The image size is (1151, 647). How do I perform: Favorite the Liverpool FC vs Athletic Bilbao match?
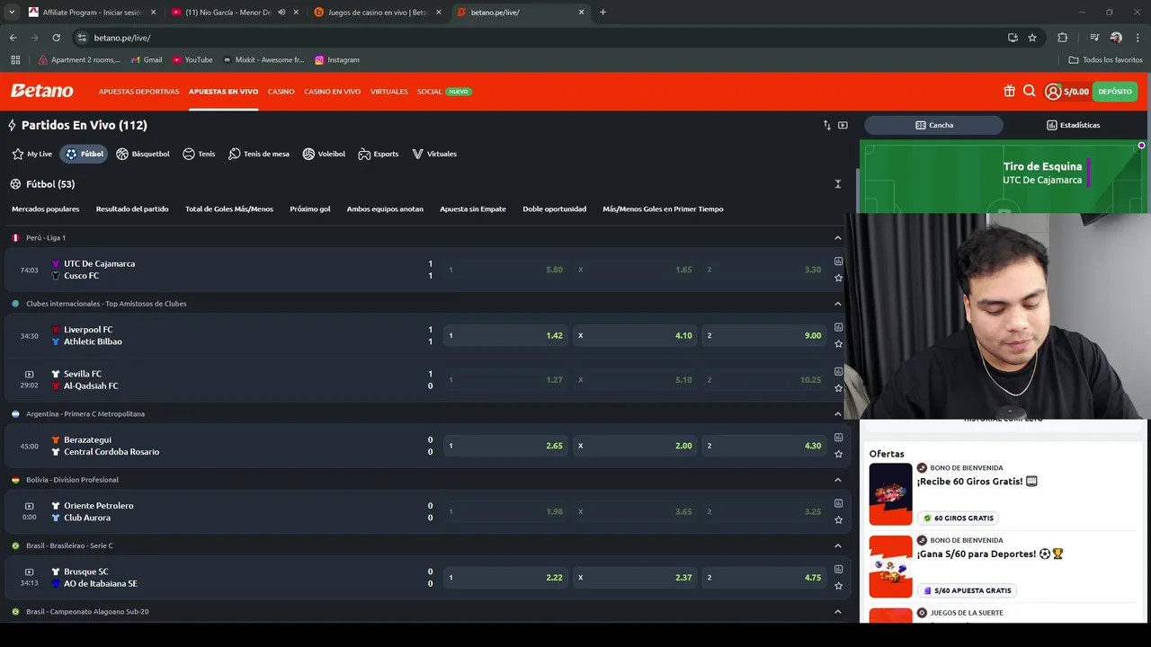click(x=838, y=343)
